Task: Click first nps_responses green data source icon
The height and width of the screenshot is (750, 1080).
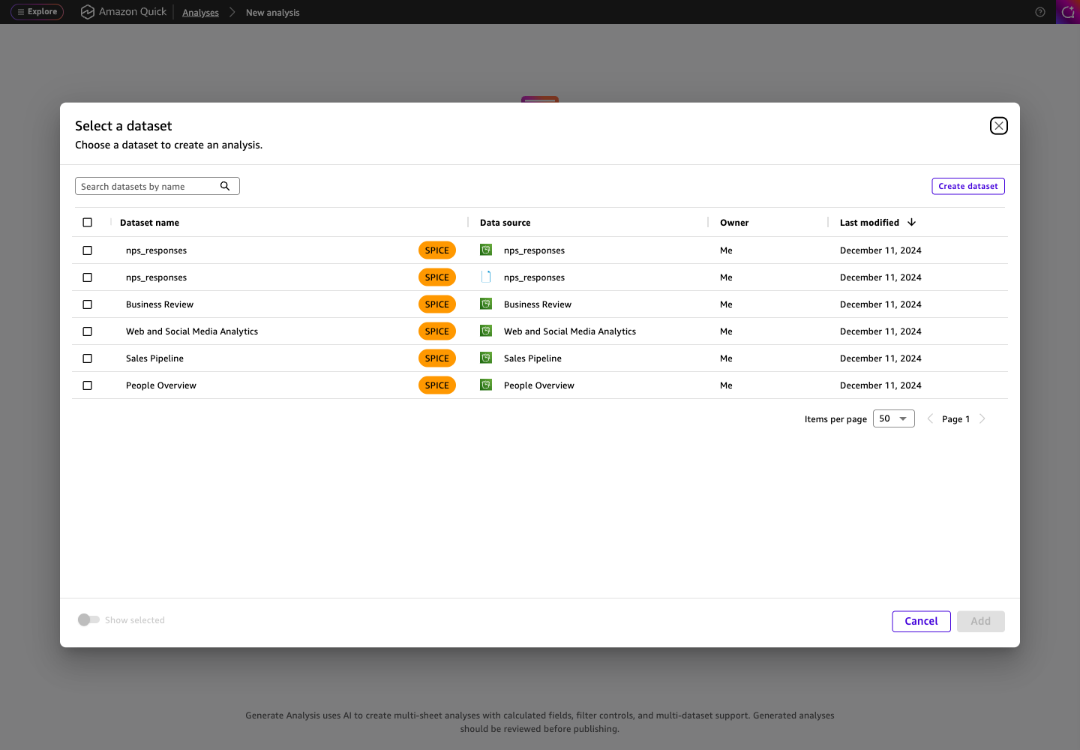Action: [486, 250]
